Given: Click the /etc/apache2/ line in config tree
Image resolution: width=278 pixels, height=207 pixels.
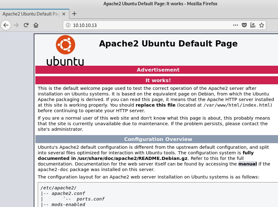Looking at the screenshot, I should tap(59, 188).
